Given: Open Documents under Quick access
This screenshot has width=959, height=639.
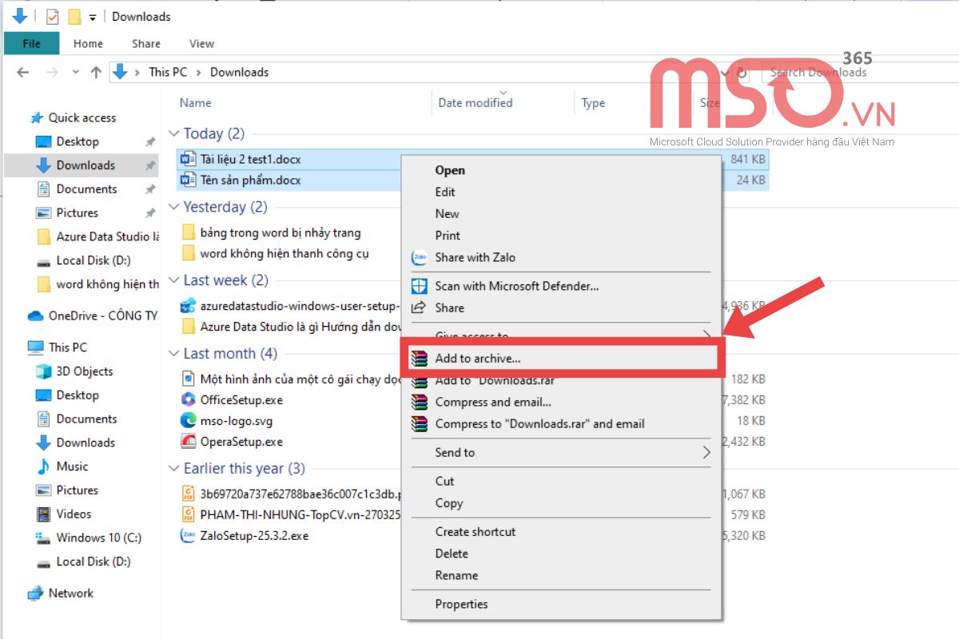Looking at the screenshot, I should (x=86, y=189).
